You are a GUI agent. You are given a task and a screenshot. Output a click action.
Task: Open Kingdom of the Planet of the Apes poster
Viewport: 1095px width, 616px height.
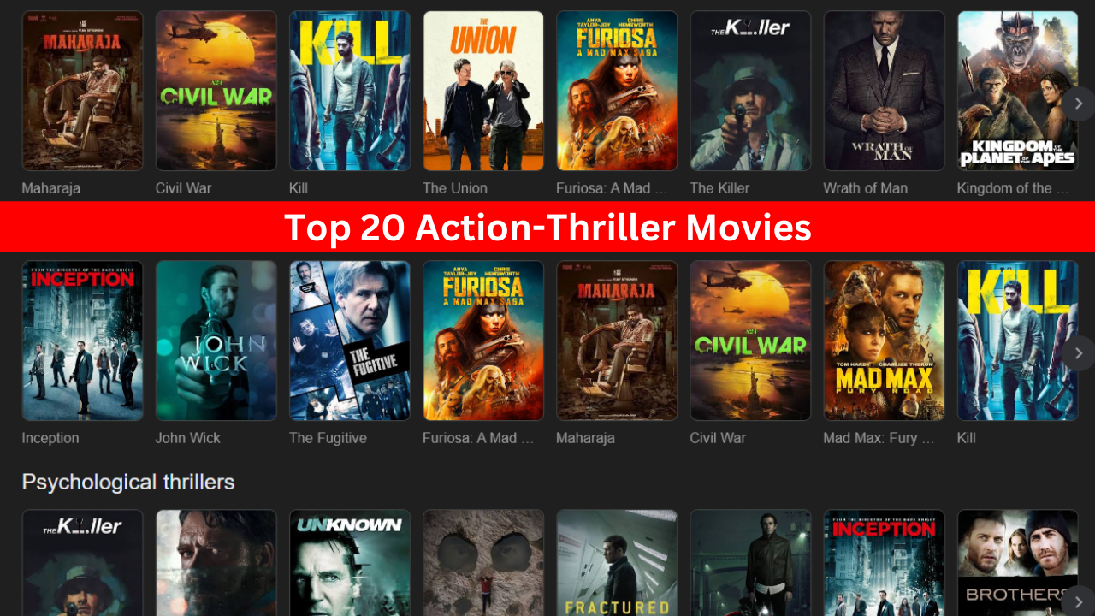1017,91
